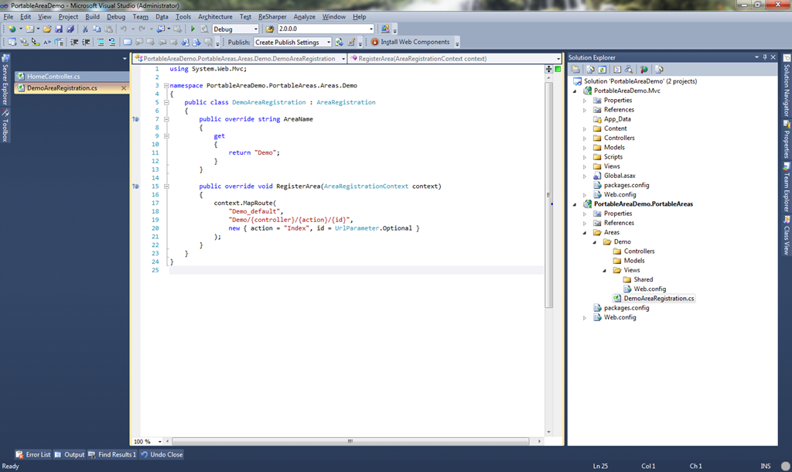
Task: Collapse the DemoAreaRegistration class outline
Action: click(x=166, y=102)
